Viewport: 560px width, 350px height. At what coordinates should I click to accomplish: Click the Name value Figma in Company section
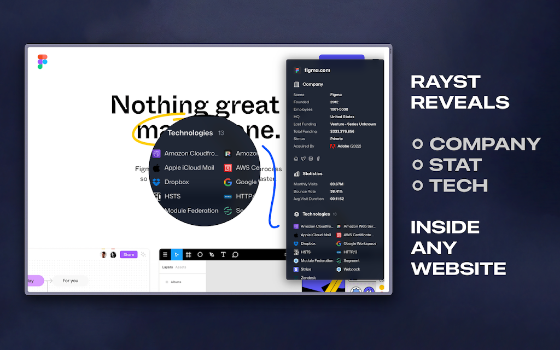(x=336, y=95)
